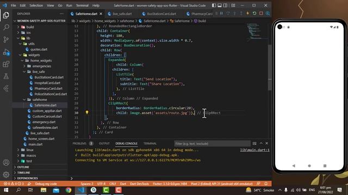Image resolution: width=348 pixels, height=195 pixels.
Task: Toggle bottom panel layout button
Action: 220,5
